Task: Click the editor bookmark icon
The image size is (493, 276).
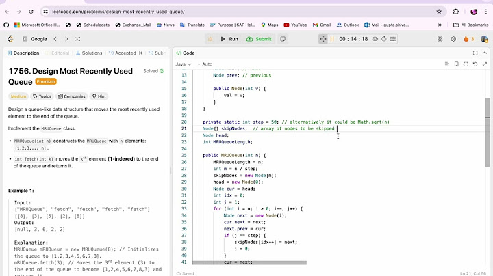Action: (x=456, y=64)
